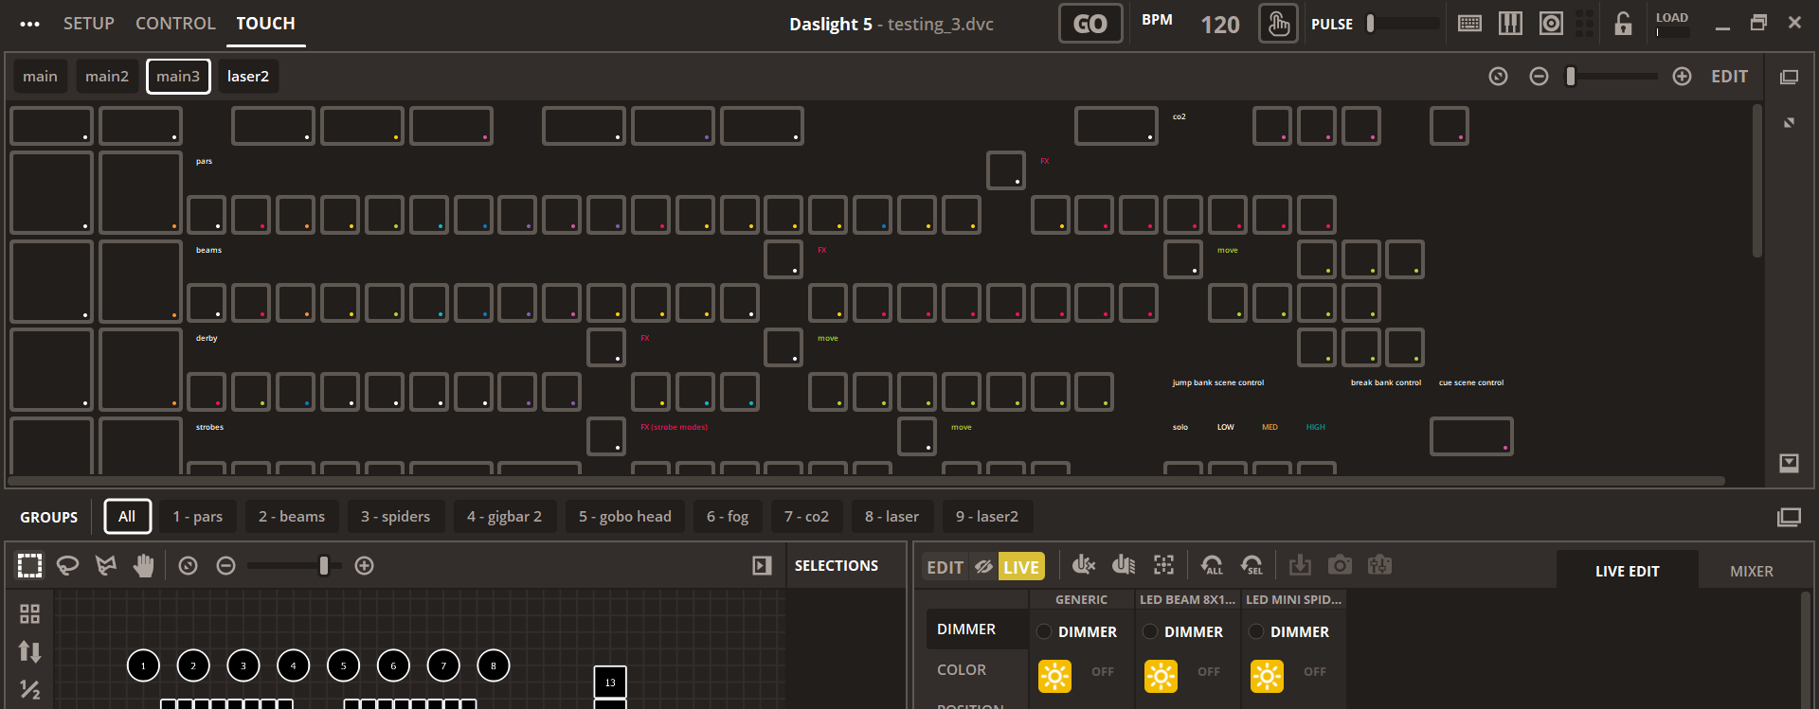Switch to the laser2 page tab
The height and width of the screenshot is (709, 1819).
pos(248,77)
